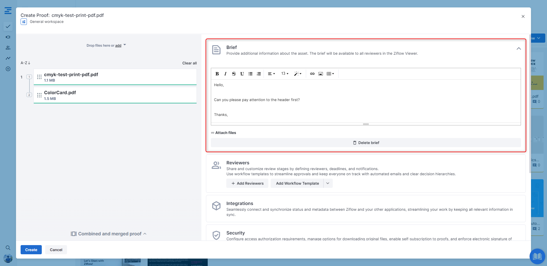
Task: Click the Reviewers section heading
Action: tap(238, 163)
